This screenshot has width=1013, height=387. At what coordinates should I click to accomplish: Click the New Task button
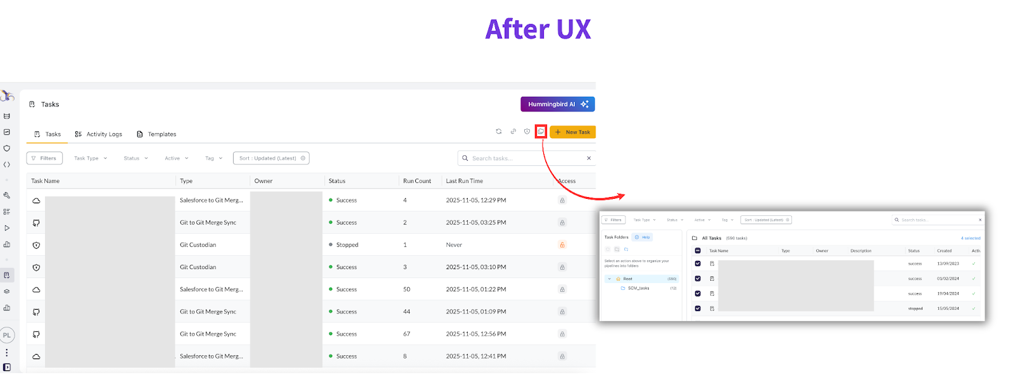click(572, 132)
